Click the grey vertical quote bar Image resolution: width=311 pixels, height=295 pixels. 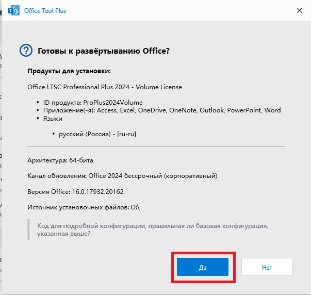tap(28, 230)
